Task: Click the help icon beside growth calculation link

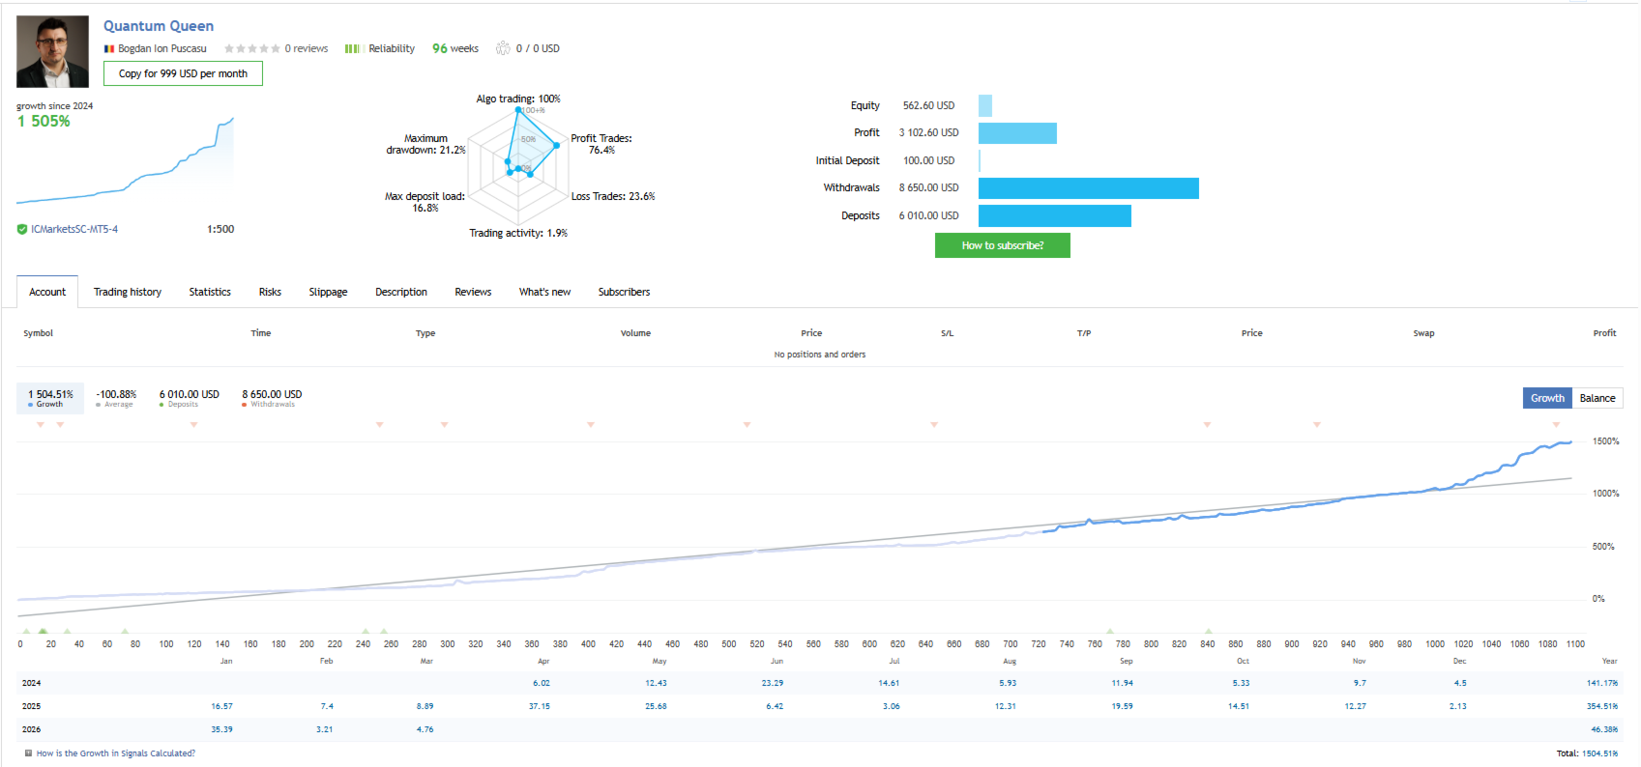Action: [29, 753]
